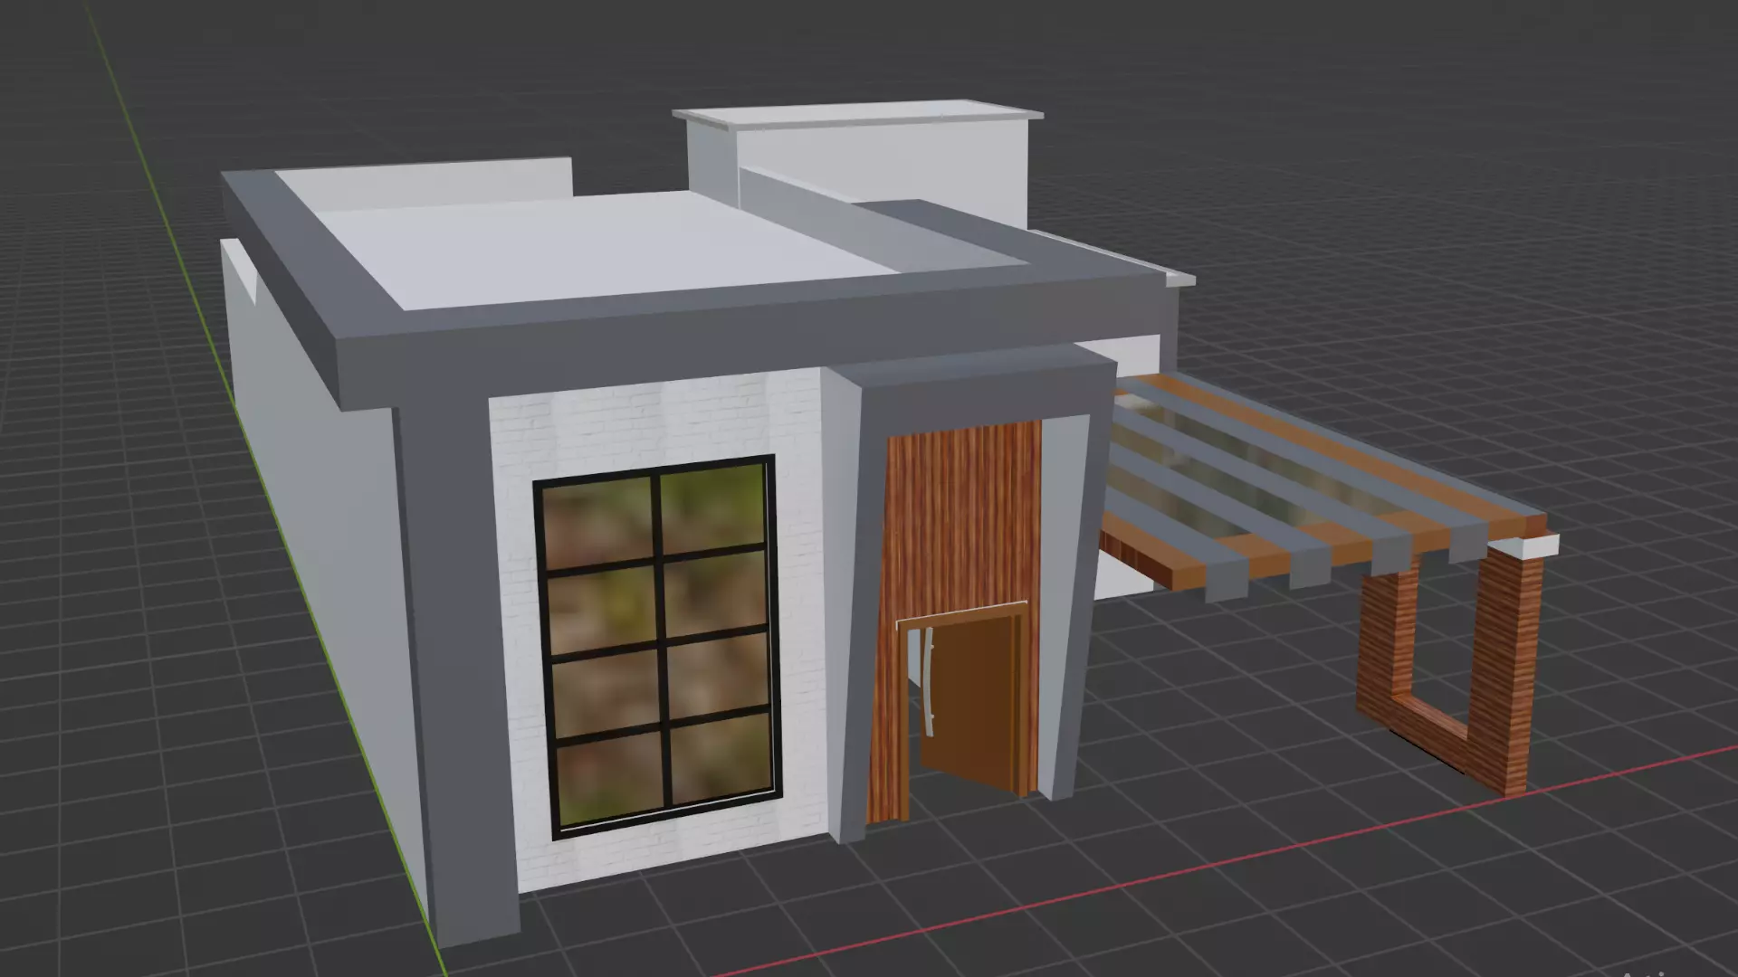Select the curved metal door handle
The image size is (1738, 977).
coord(928,683)
